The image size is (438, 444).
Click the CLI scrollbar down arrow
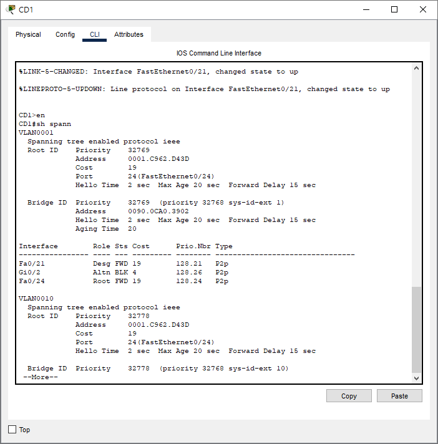coord(416,379)
